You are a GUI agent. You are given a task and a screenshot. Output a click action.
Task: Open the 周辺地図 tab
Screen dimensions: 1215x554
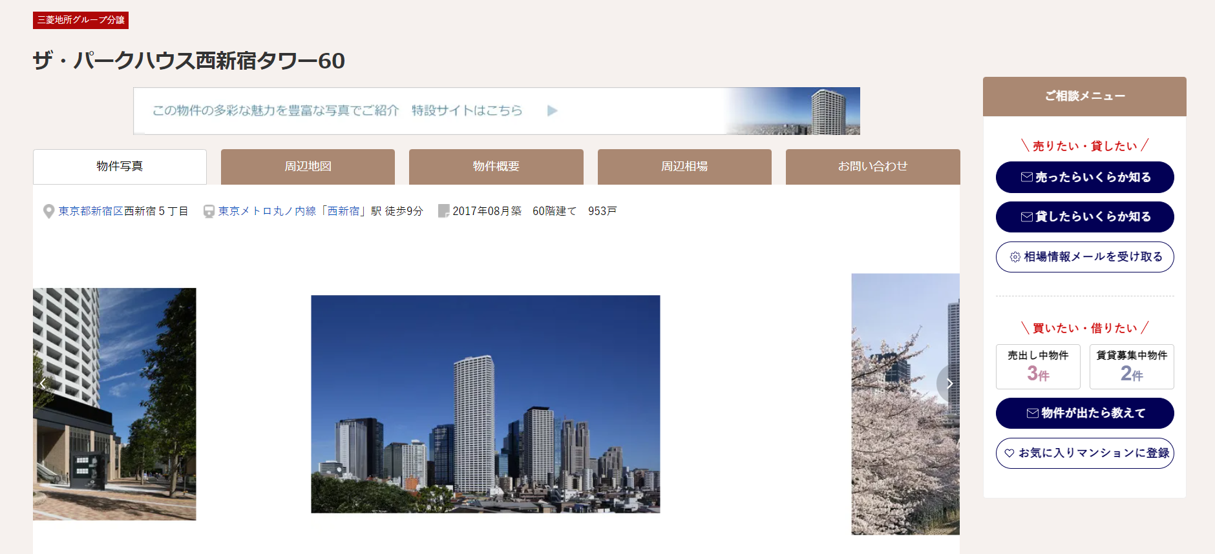308,167
